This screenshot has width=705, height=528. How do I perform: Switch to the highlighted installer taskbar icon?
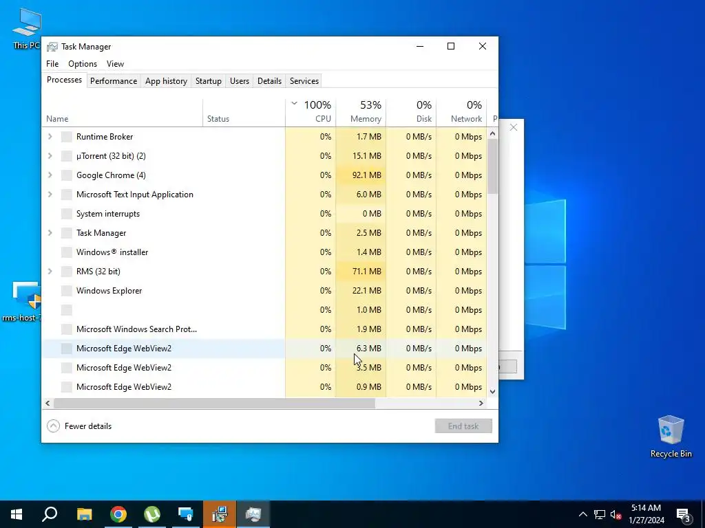[220, 514]
